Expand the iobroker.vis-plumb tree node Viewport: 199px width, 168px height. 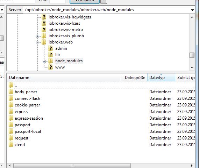click(37, 37)
